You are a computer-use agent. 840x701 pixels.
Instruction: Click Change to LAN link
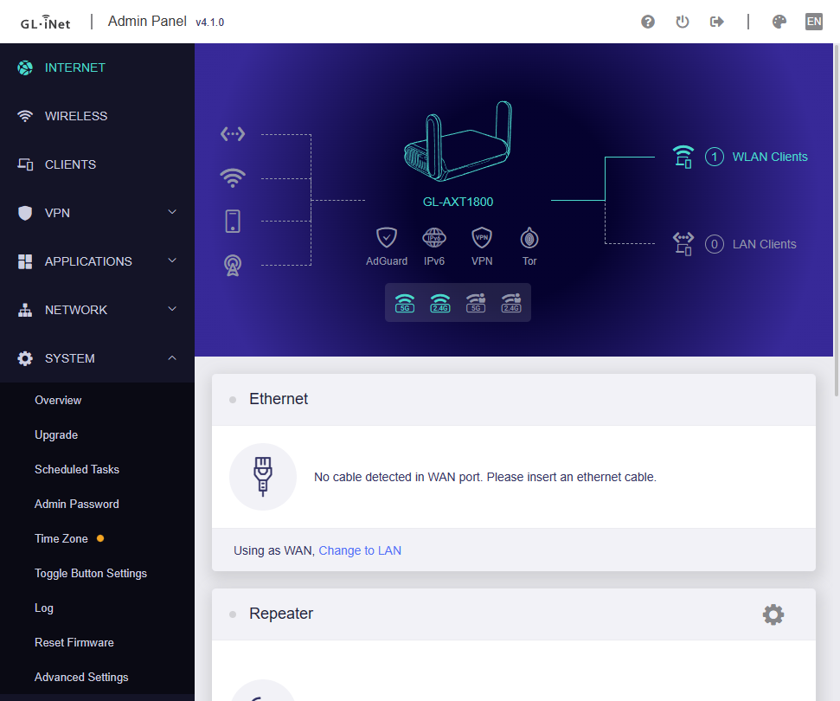[360, 550]
